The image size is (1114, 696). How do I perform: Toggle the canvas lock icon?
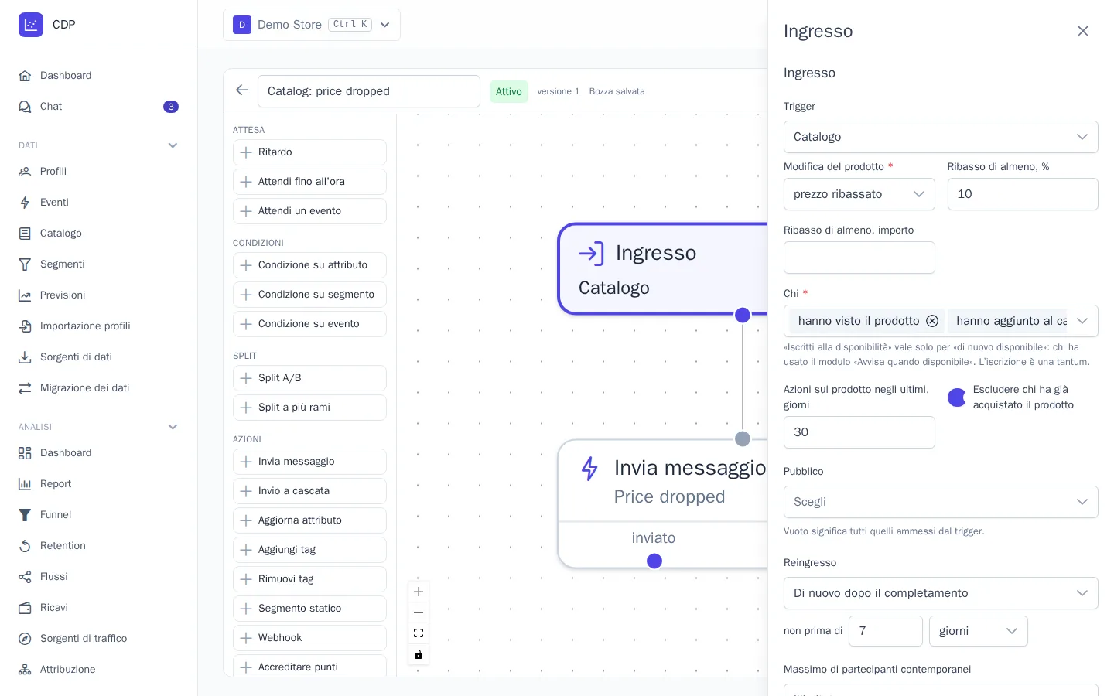tap(419, 655)
